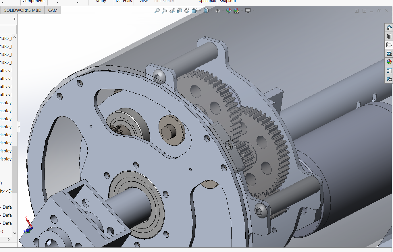Click the Previous View icon
393x252 pixels.
click(172, 11)
